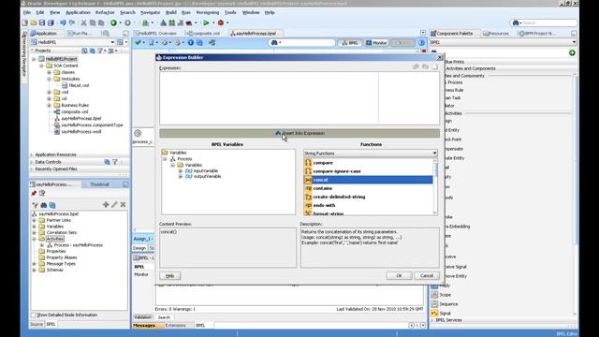The height and width of the screenshot is (337, 599).
Task: Click OK in Expression Builder
Action: [399, 275]
